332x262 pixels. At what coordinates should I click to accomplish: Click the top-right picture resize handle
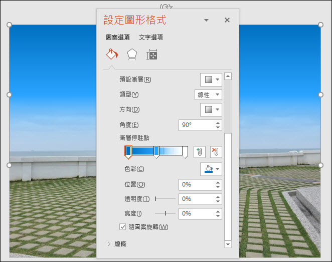click(321, 24)
